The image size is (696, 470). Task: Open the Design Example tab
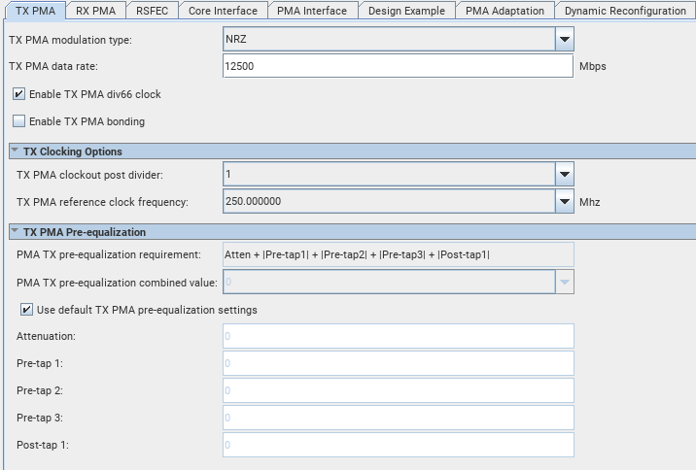pyautogui.click(x=406, y=11)
